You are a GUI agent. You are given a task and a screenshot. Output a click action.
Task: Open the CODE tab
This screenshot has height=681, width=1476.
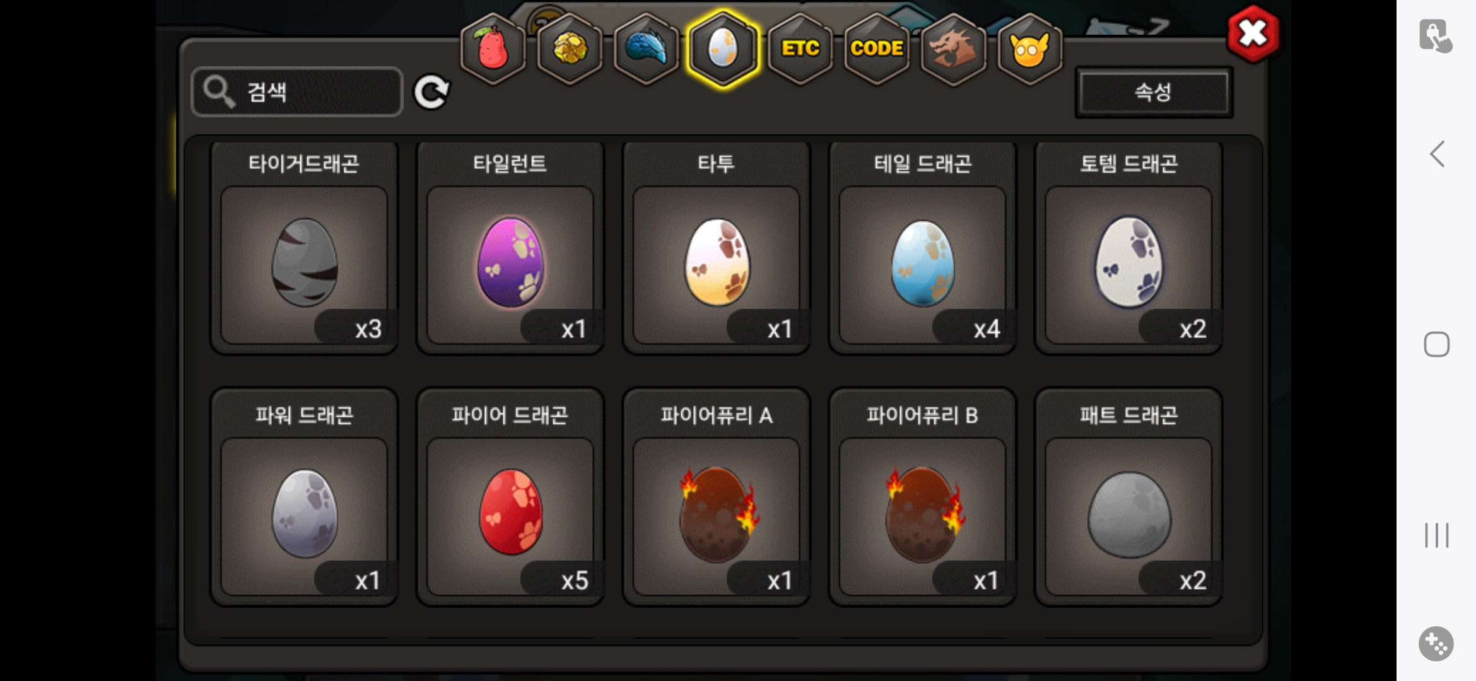(877, 49)
